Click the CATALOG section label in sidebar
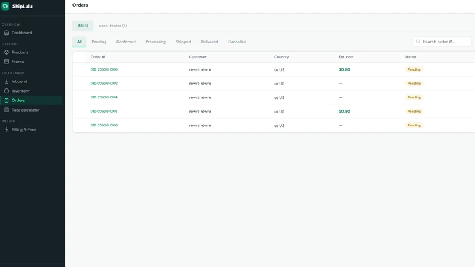Viewport: 475px width, 267px height. coord(9,44)
